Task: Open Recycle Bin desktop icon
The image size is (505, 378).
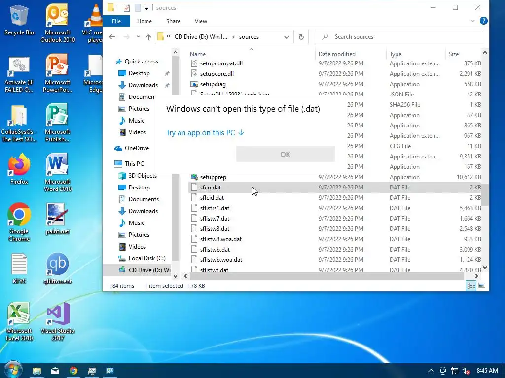Action: click(x=19, y=20)
